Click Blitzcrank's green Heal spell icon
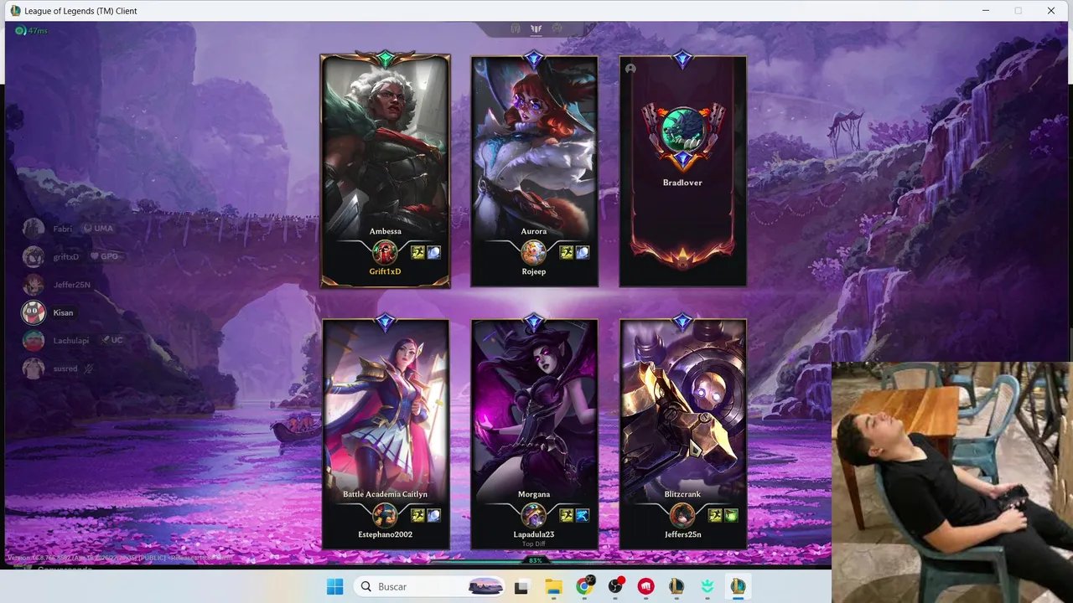 click(x=731, y=515)
